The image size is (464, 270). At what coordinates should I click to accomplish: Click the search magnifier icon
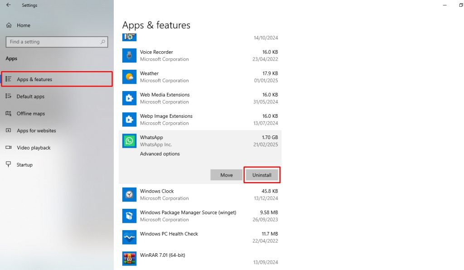103,42
